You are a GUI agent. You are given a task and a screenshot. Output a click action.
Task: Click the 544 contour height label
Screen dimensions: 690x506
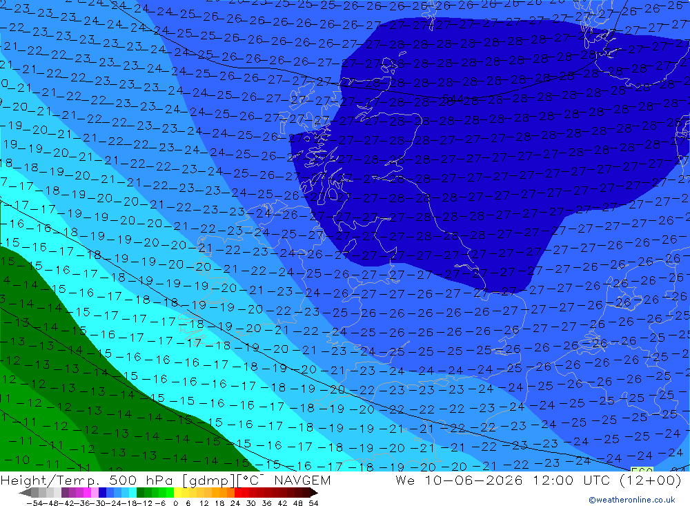(453, 98)
